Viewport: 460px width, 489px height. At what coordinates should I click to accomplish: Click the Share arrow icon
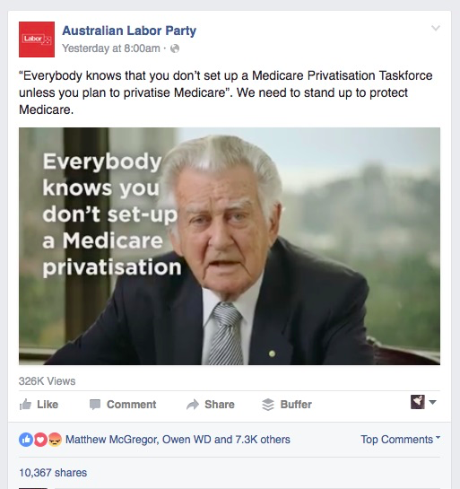pyautogui.click(x=193, y=405)
